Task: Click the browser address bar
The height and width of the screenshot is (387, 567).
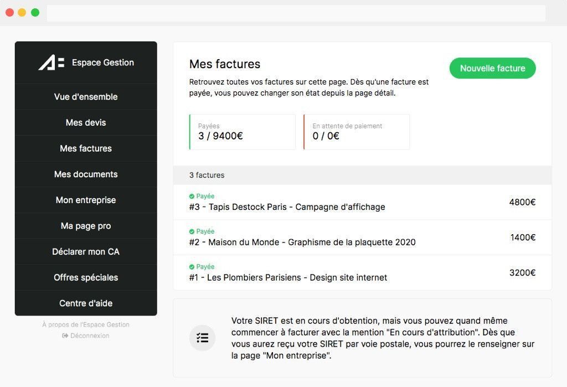Action: click(x=296, y=13)
